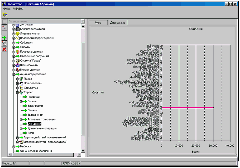Click the green plus add button
This screenshot has height=168, width=240.
[4, 38]
